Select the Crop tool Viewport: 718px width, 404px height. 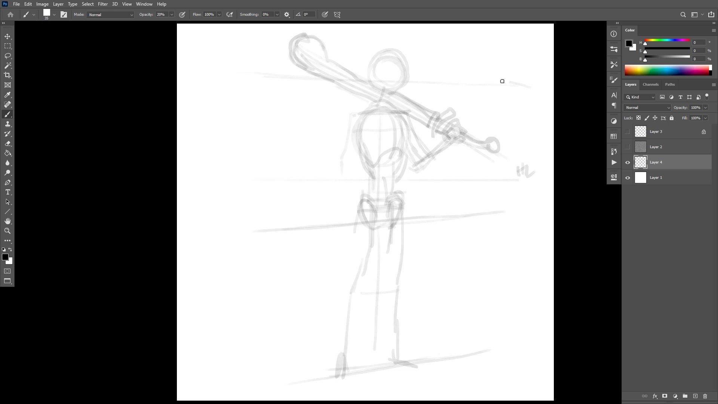click(x=7, y=75)
